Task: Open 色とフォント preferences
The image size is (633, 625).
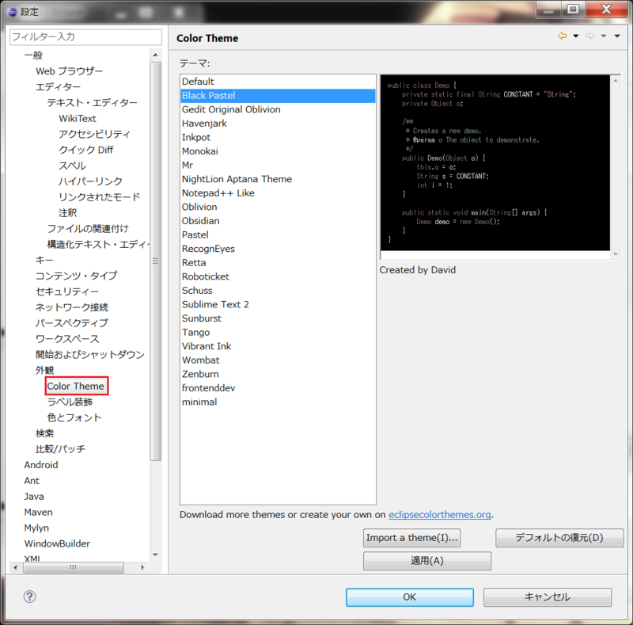Action: (x=74, y=418)
